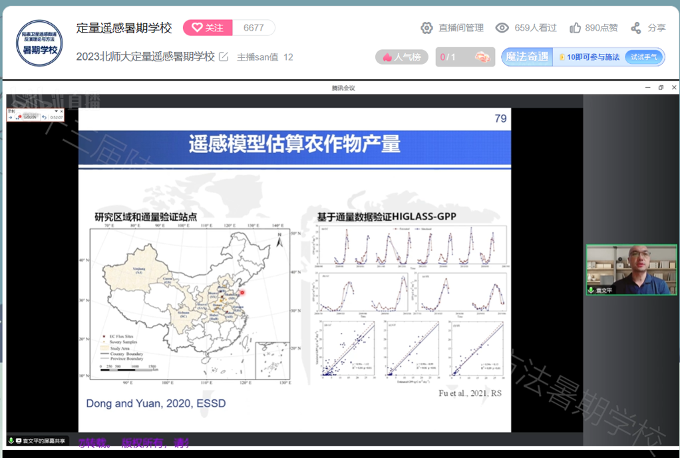Viewport: 680px width, 458px height.
Task: Click the 试试手气 button
Action: pos(644,57)
